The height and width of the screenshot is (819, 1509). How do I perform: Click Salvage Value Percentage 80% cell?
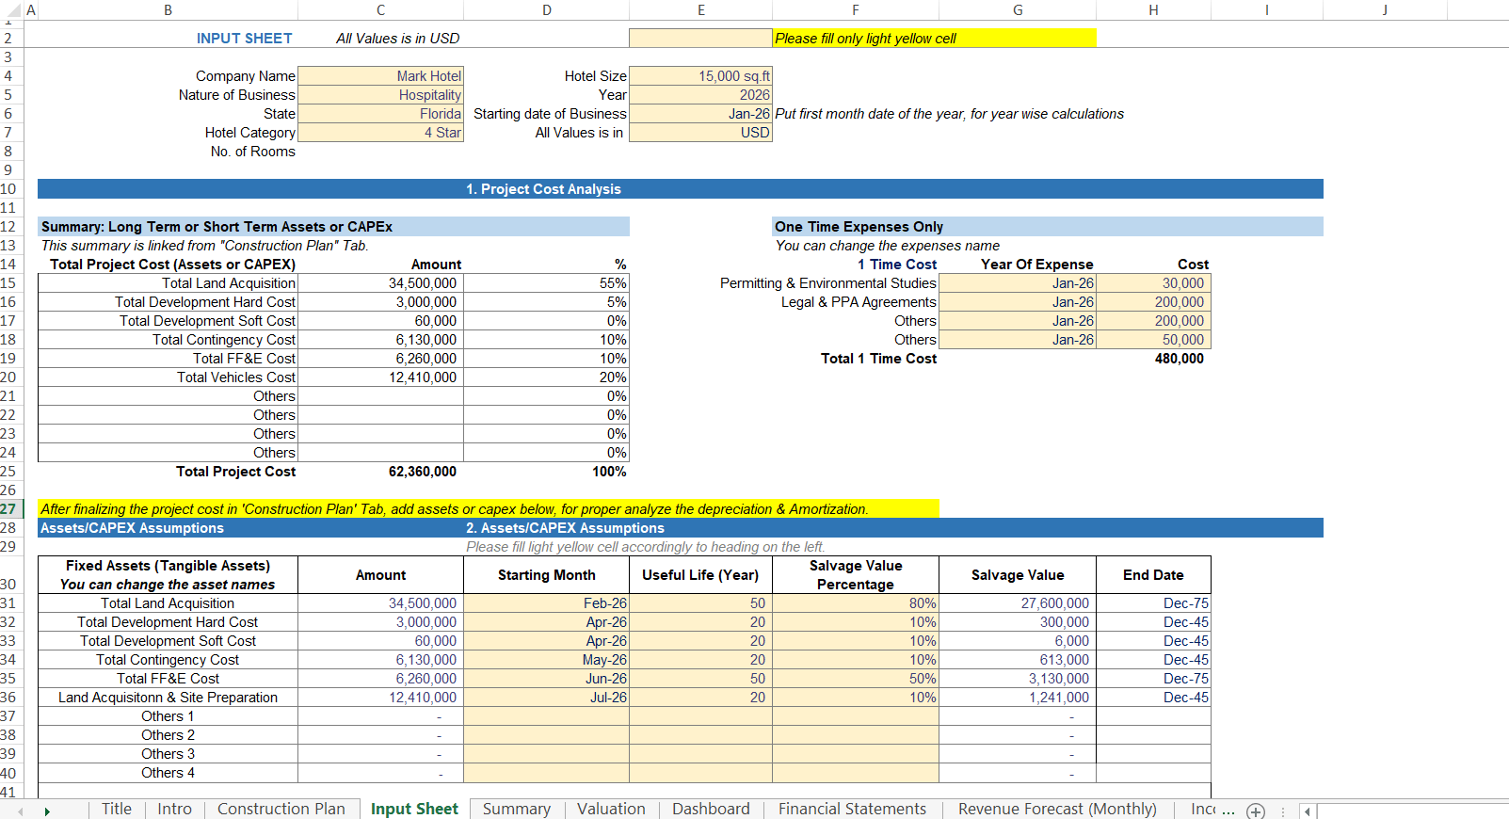[855, 603]
